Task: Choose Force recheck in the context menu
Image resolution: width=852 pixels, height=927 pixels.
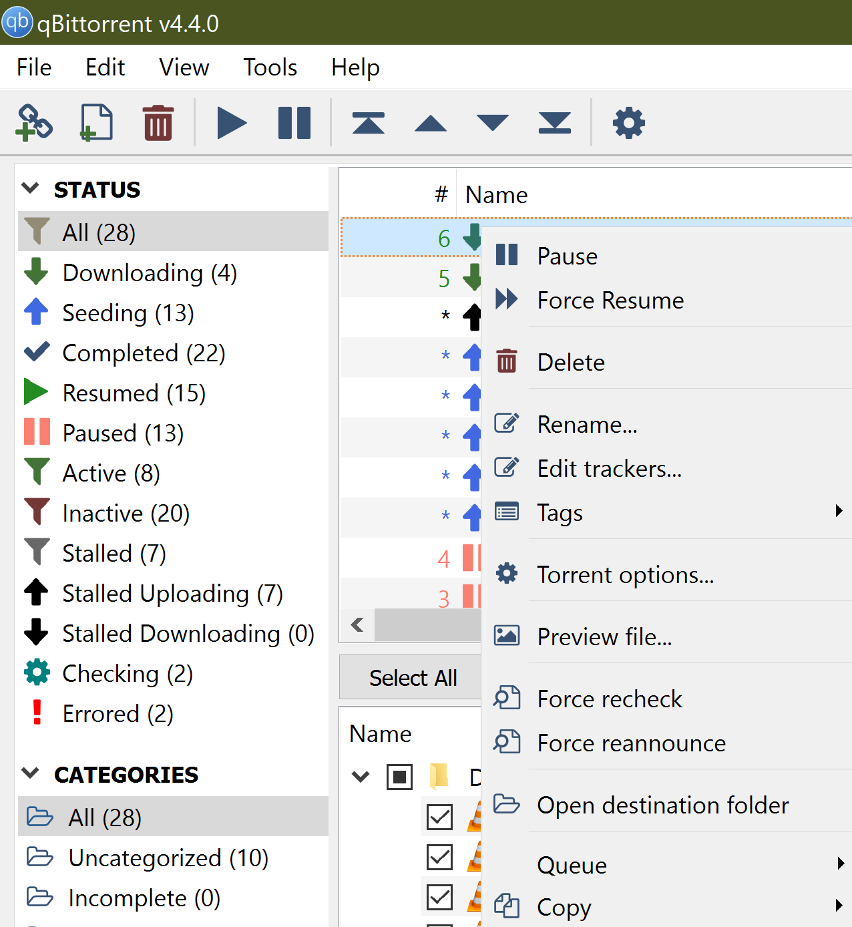Action: [667, 699]
